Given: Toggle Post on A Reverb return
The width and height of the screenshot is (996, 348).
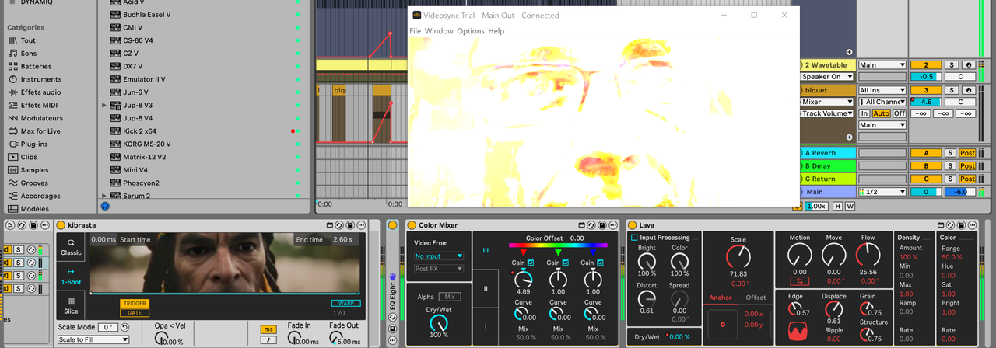Looking at the screenshot, I should [967, 153].
